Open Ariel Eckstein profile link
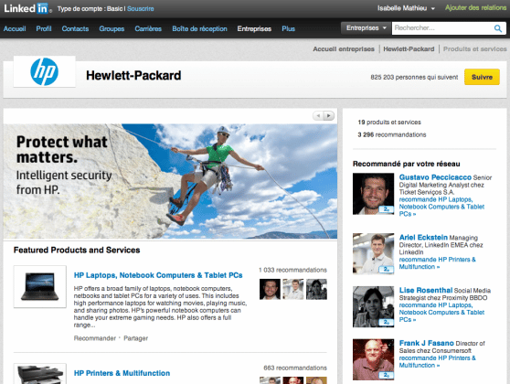Viewport: 510px width, 384px height. tap(423, 237)
